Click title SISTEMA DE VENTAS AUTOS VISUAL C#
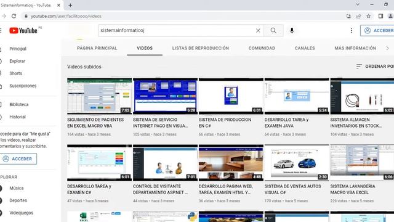The image size is (394, 222). pos(293,189)
